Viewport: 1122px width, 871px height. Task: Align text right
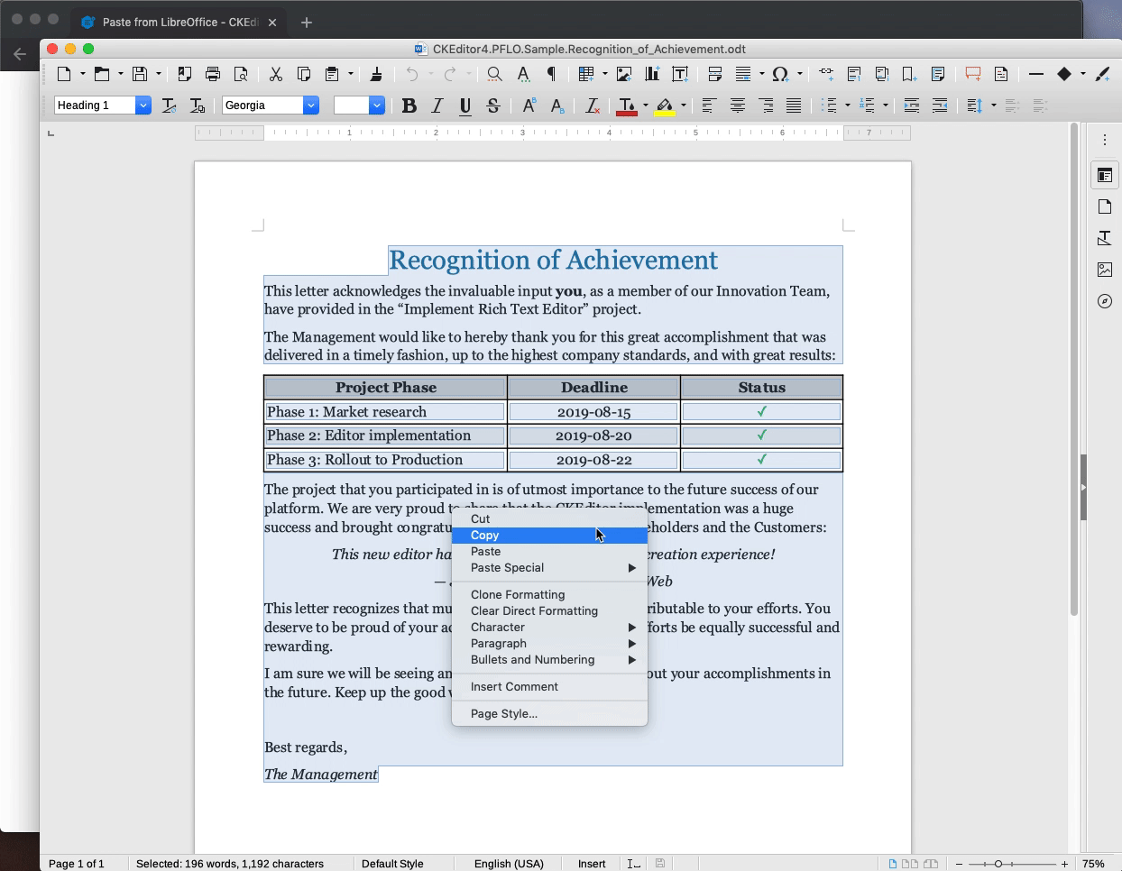tap(766, 105)
